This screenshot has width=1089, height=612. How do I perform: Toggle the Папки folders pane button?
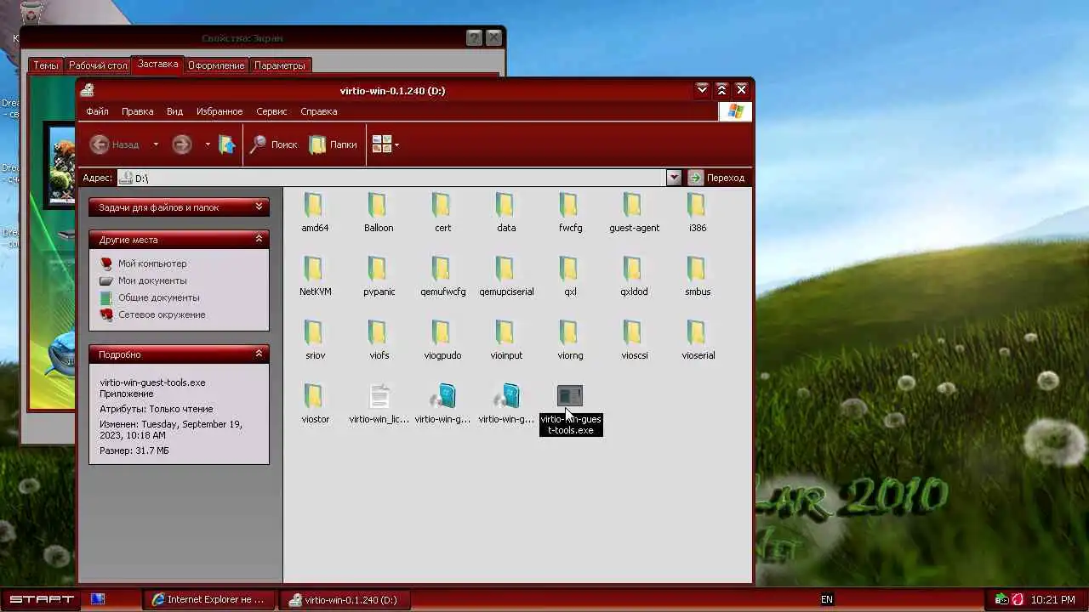333,144
